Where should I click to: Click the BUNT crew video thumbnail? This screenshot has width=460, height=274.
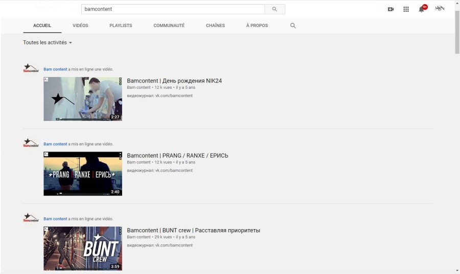pyautogui.click(x=83, y=248)
